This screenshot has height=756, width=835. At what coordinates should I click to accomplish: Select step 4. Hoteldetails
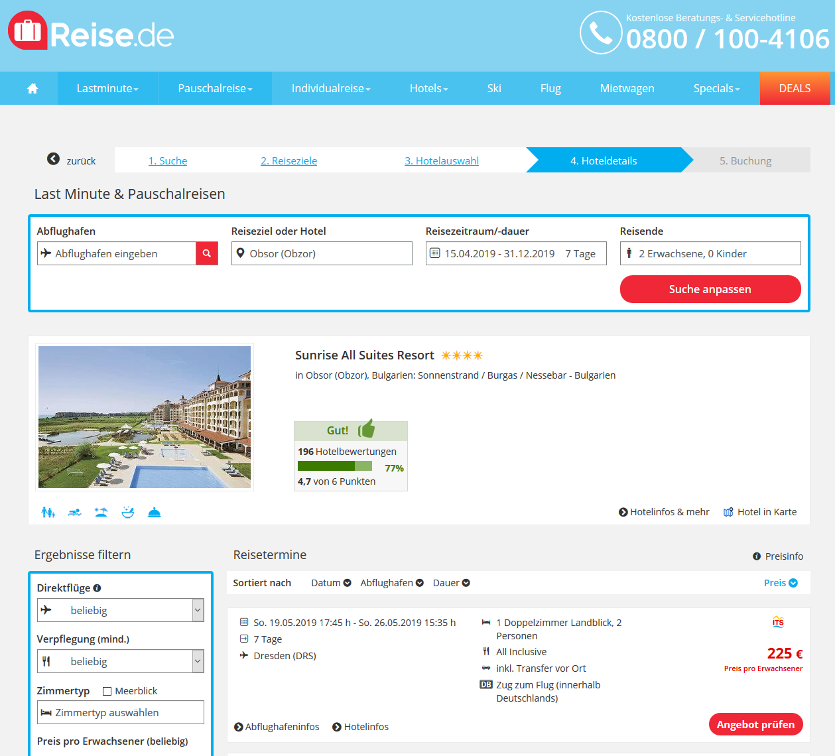coord(604,160)
